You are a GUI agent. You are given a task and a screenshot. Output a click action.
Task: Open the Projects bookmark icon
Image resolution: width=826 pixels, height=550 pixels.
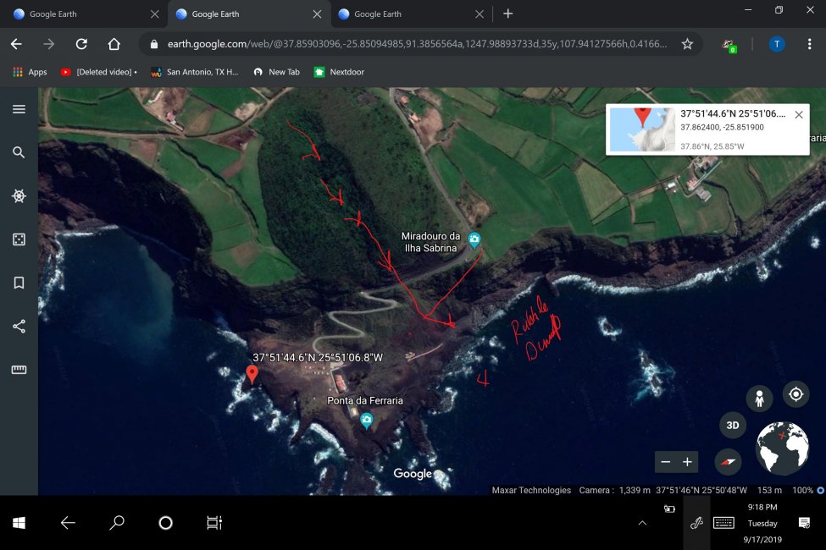click(x=19, y=283)
